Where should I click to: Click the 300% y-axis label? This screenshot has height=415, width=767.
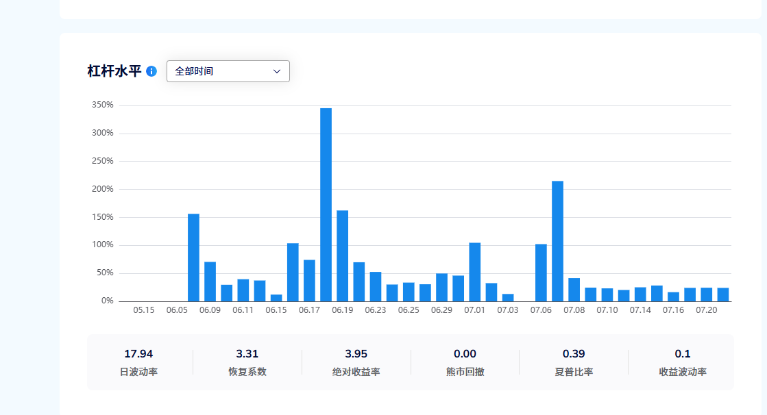103,133
